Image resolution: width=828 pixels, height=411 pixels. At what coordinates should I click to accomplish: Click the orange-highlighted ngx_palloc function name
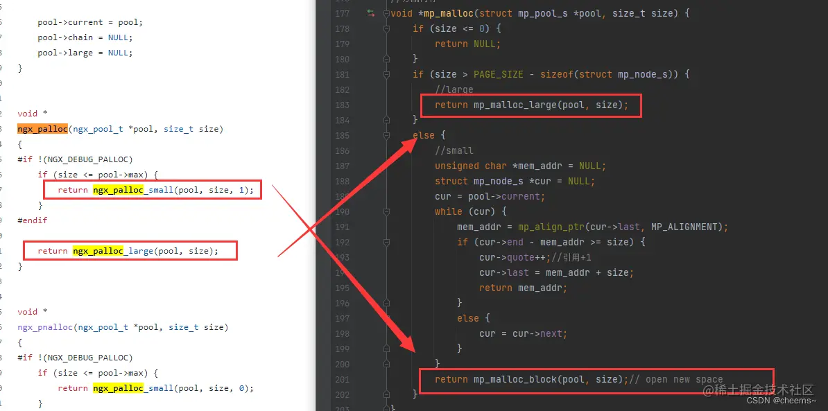pos(42,129)
